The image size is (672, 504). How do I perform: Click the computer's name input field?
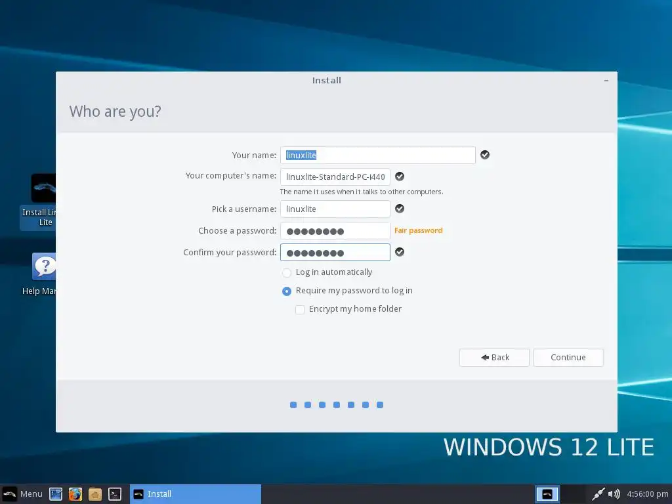(x=335, y=177)
